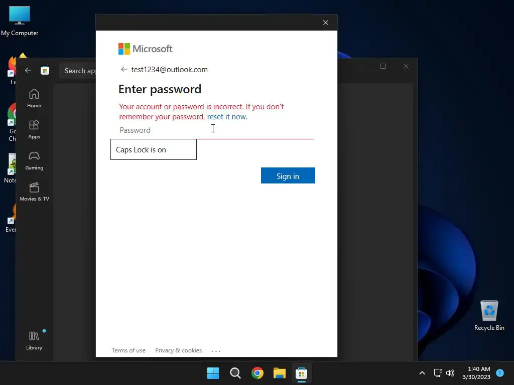Open the volume speaker icon in tray
Viewport: 514px width, 385px height.
pyautogui.click(x=450, y=373)
